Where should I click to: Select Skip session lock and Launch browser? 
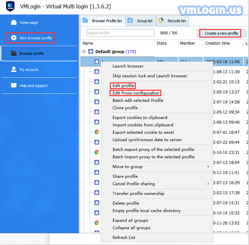pyautogui.click(x=157, y=76)
